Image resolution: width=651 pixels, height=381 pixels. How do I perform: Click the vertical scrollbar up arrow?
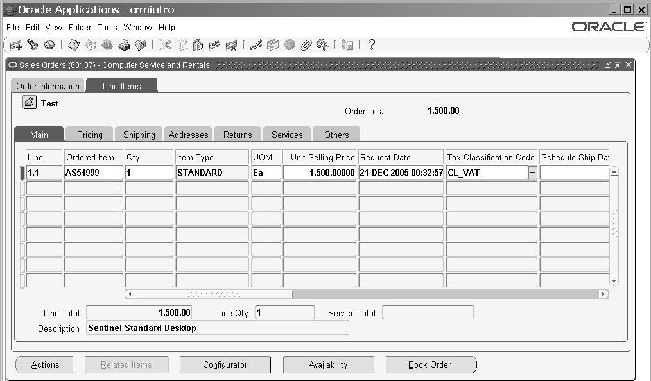614,172
